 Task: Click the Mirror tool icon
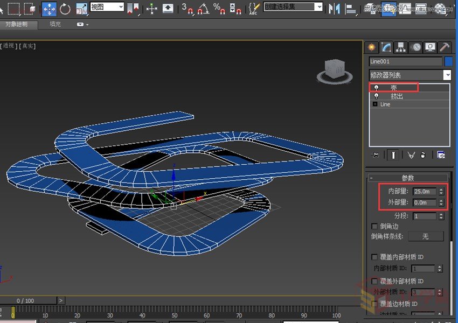(x=334, y=9)
